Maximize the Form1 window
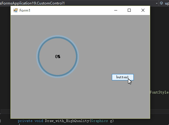Viewport: 169px width, 125px height. [129, 10]
